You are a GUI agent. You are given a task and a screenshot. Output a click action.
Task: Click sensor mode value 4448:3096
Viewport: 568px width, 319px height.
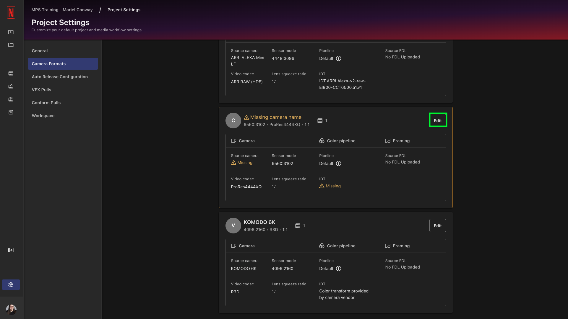click(x=283, y=58)
